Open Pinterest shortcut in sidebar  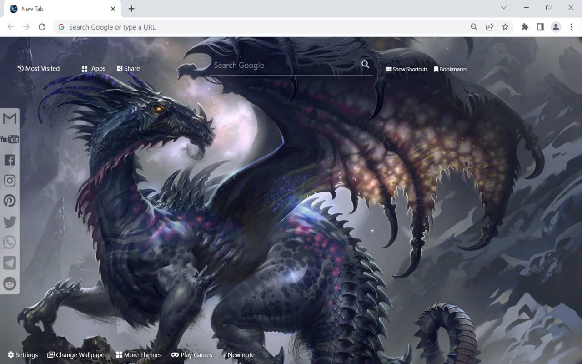coord(10,201)
